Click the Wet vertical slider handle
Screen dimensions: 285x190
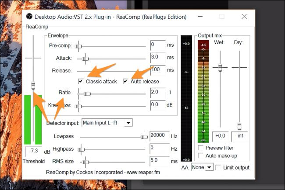(x=220, y=67)
